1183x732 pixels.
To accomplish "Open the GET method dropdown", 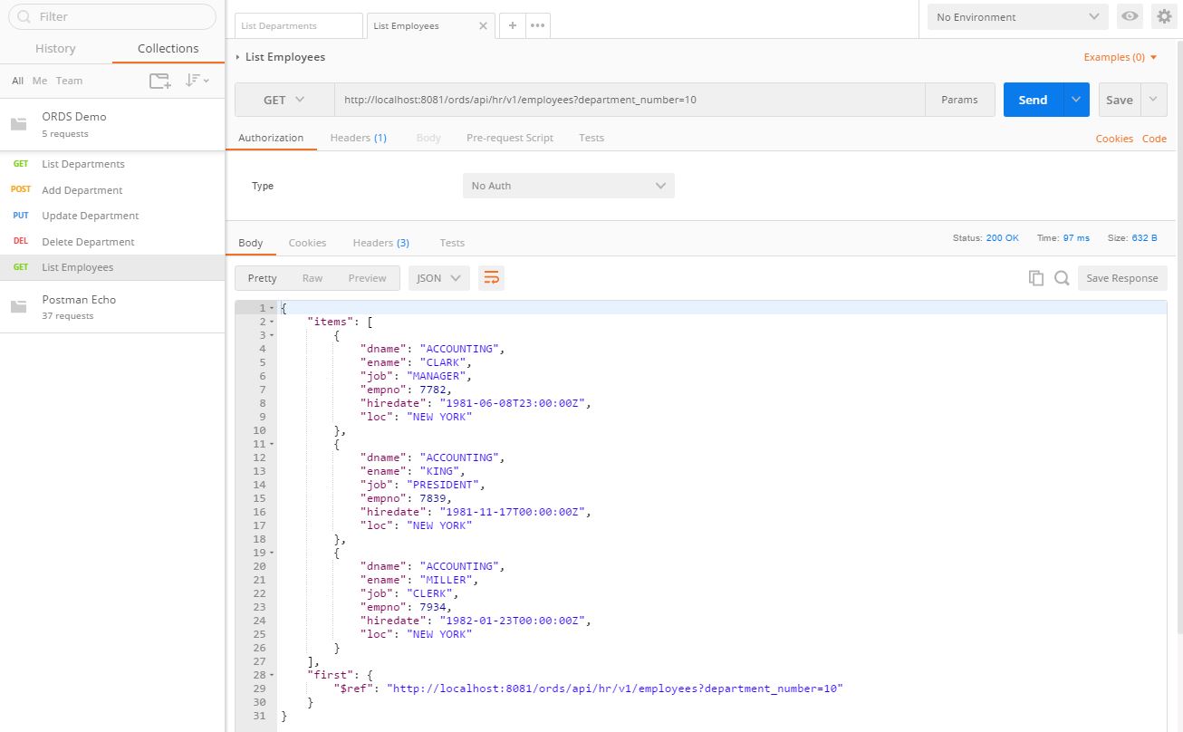I will [x=284, y=100].
